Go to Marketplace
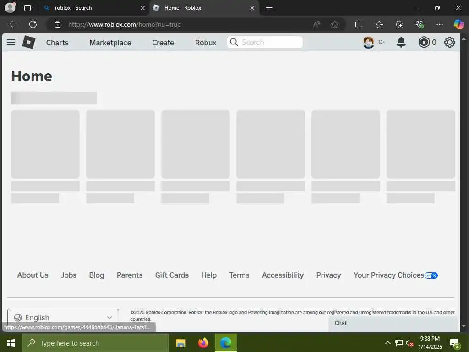Viewport: 469px width, 352px height. (110, 43)
